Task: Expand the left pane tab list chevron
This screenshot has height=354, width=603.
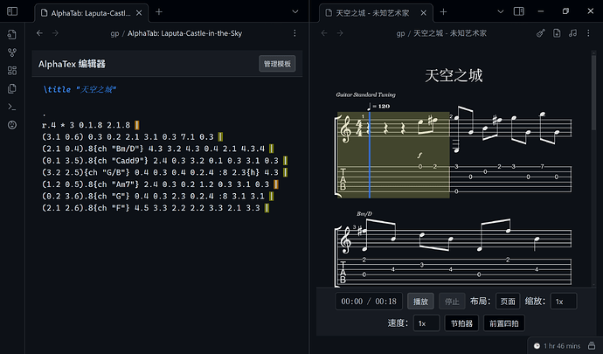Action: click(295, 11)
